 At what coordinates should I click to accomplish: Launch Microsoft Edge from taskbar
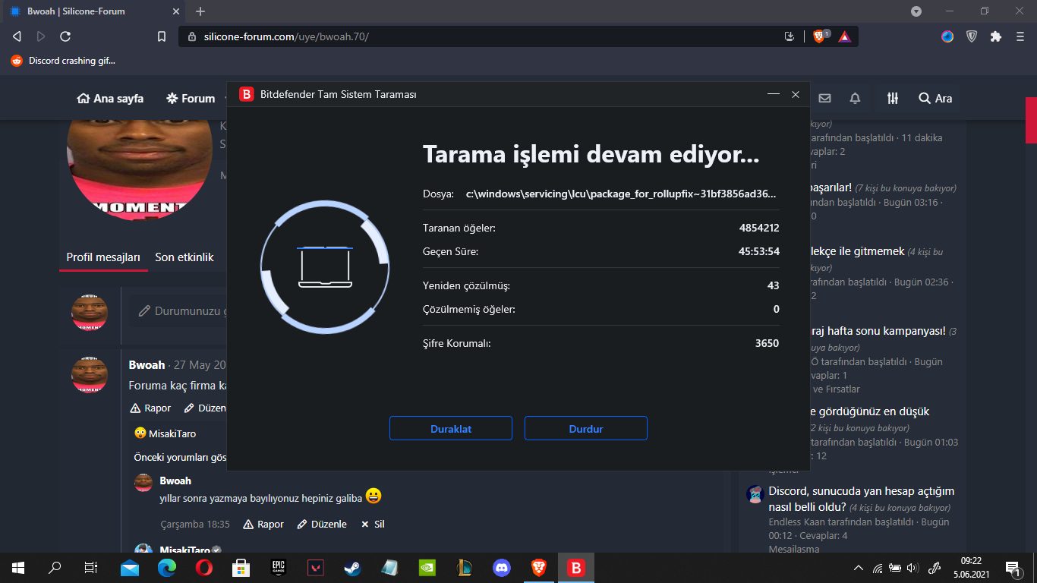pos(167,567)
